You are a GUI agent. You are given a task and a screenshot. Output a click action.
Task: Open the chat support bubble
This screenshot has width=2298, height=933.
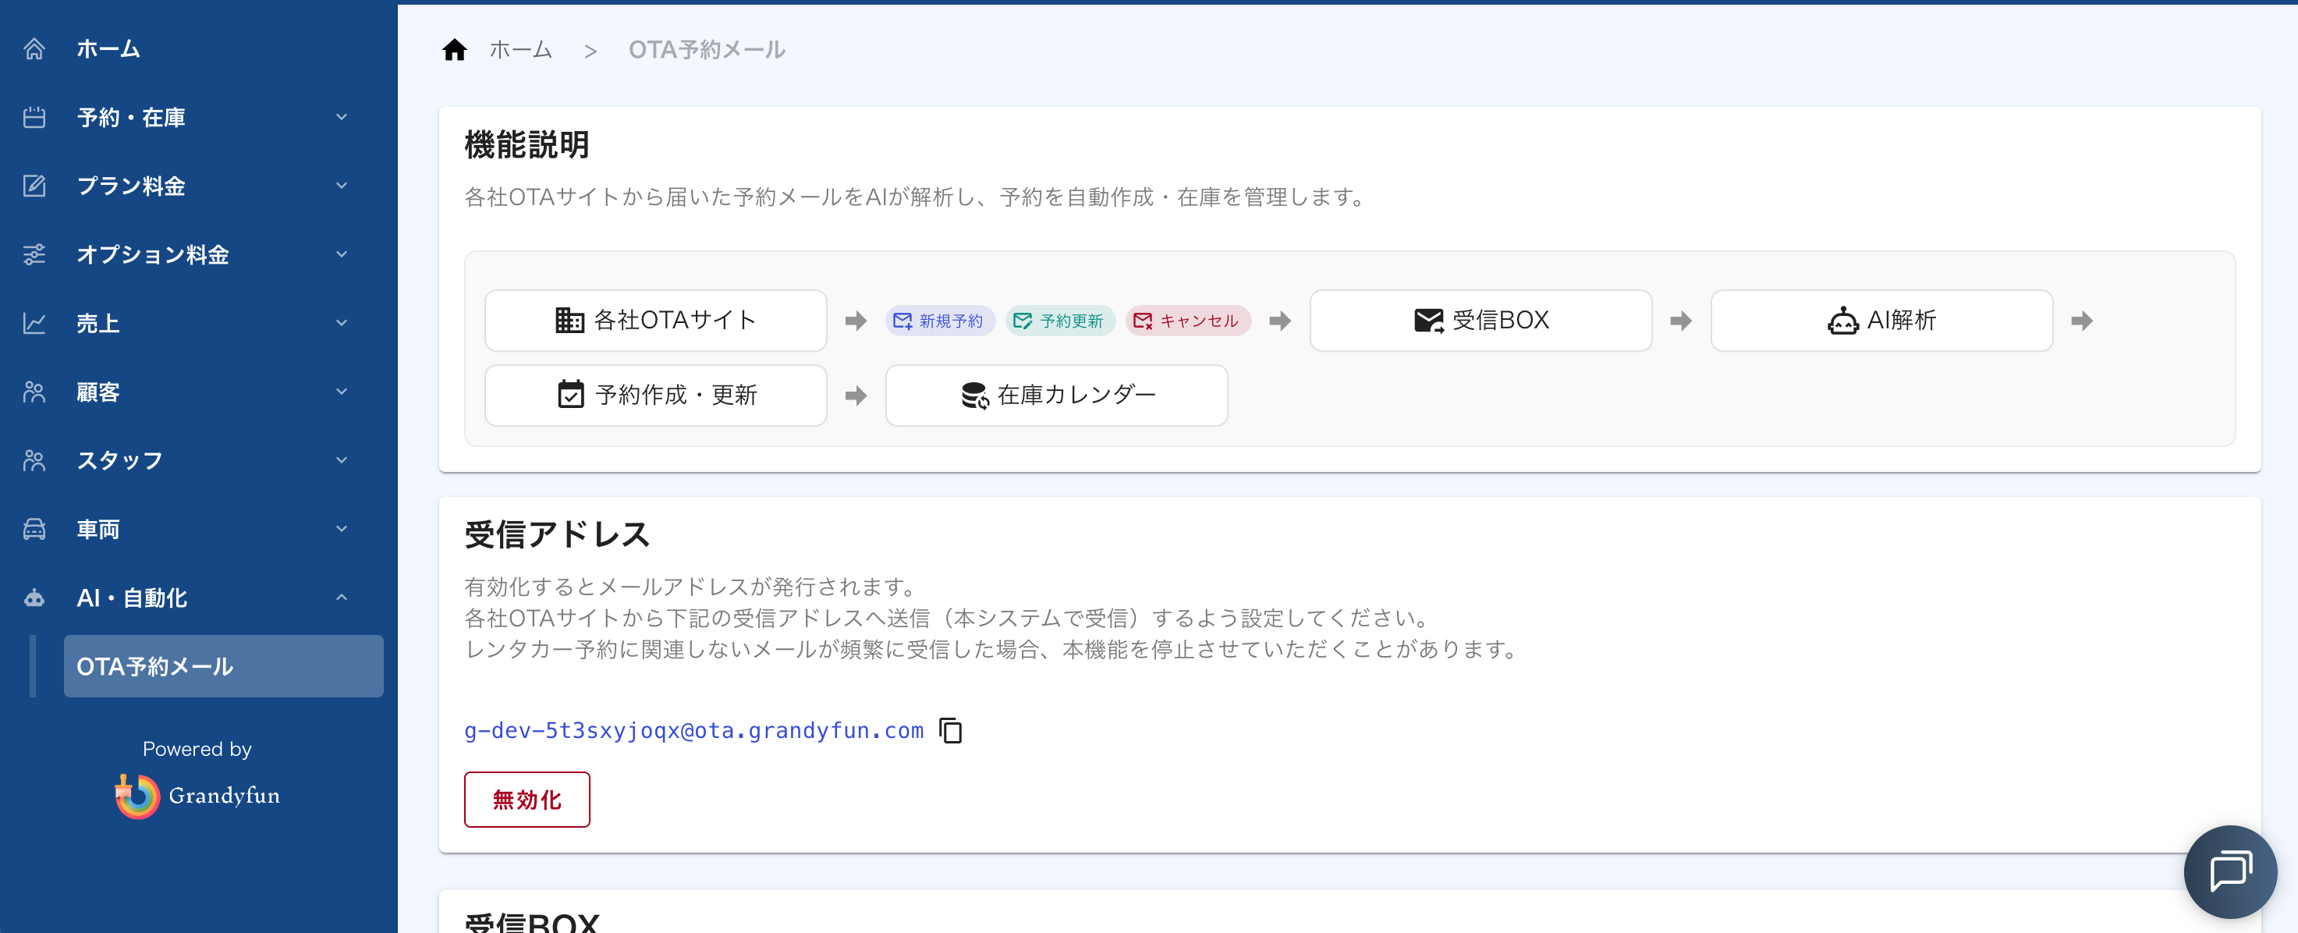coord(2229,871)
